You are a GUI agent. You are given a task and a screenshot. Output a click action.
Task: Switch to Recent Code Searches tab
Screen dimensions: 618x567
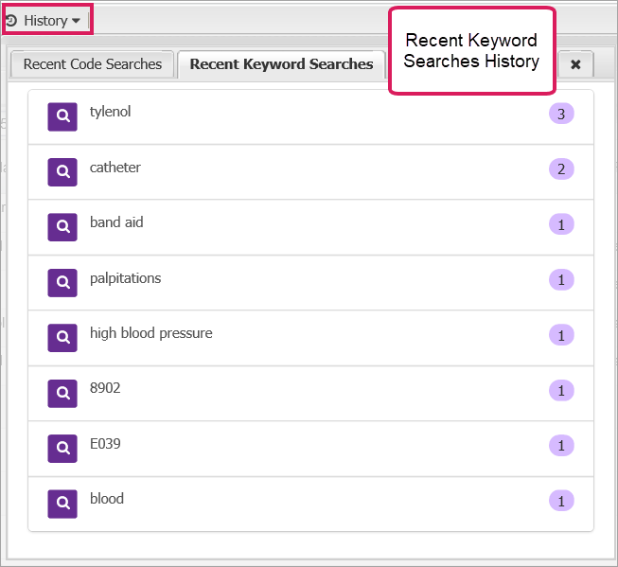tap(92, 64)
